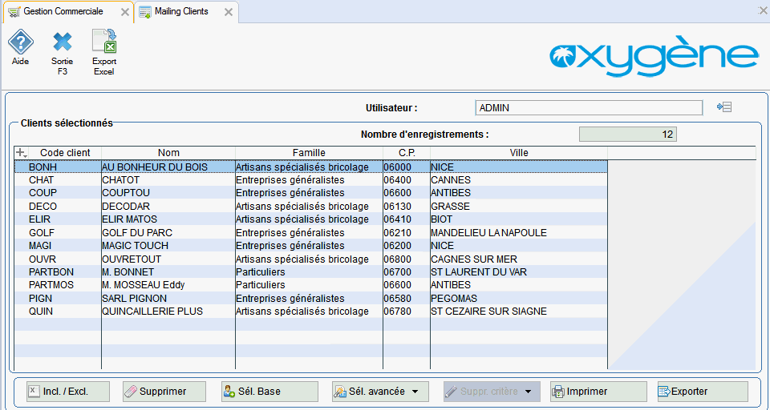Screen dimensions: 770x410
Task: Select the DECODAR name cell
Action: (x=168, y=207)
